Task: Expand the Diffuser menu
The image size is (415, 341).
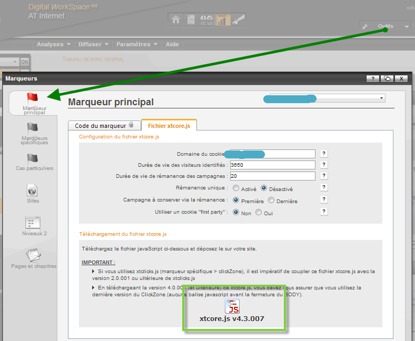Action: [x=93, y=44]
